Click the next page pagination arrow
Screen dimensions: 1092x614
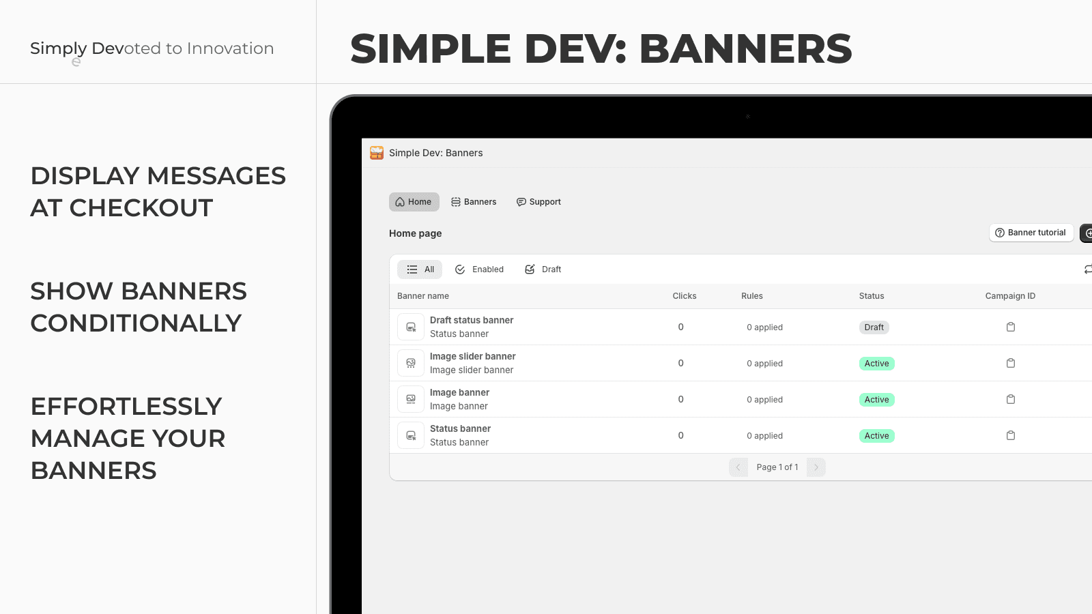[816, 467]
